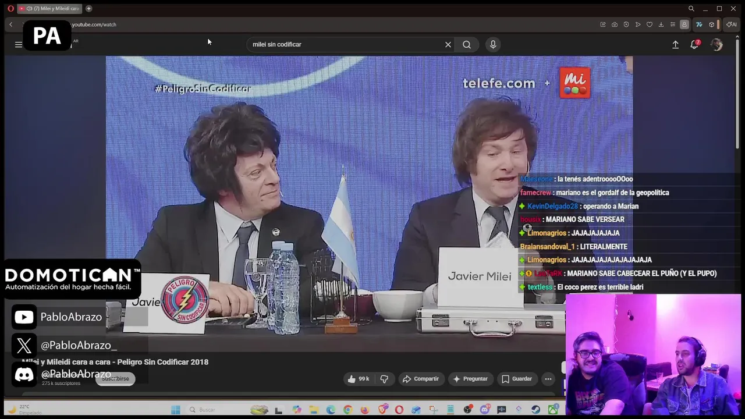
Task: Open the extensions cube icon
Action: [711, 24]
